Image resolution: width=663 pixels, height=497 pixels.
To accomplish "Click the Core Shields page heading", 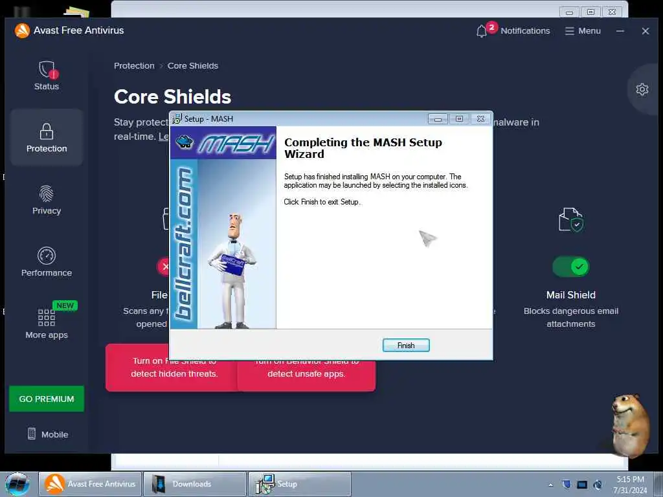I will coord(172,96).
